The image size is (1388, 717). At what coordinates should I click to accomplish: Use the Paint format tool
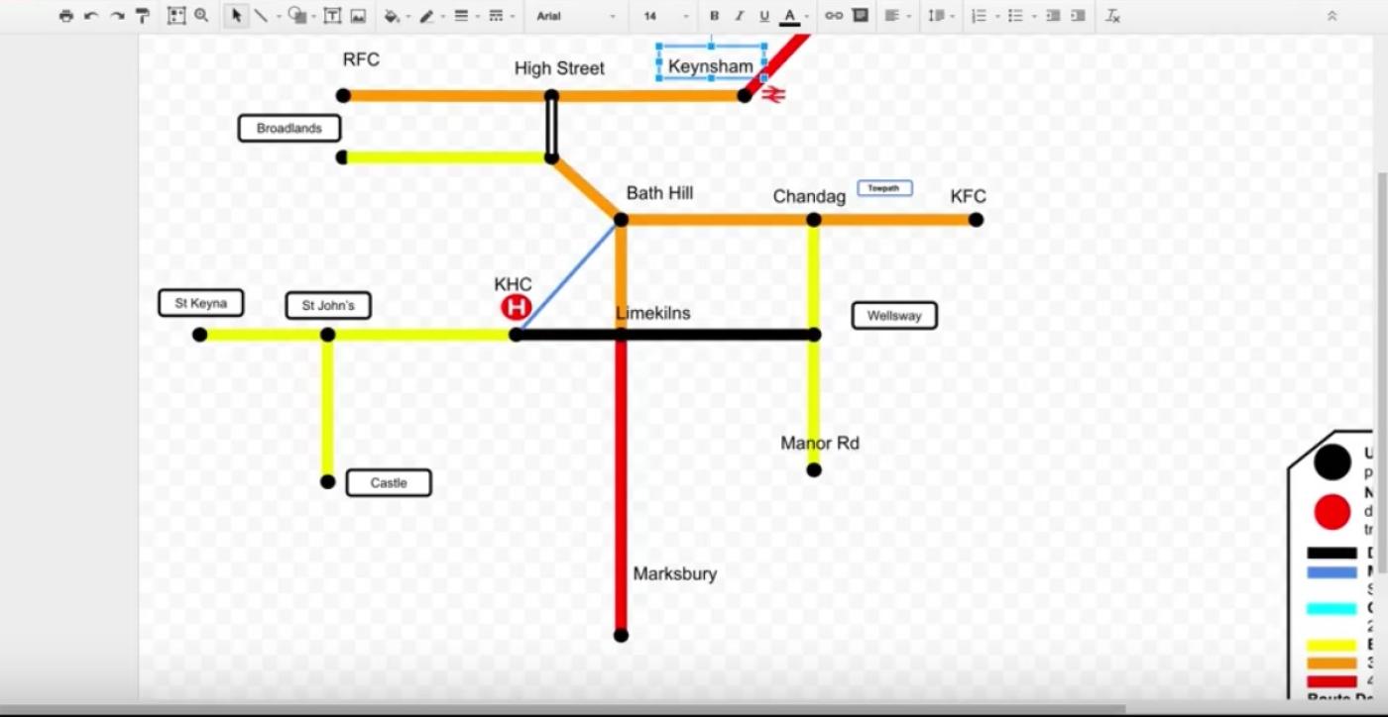coord(143,16)
